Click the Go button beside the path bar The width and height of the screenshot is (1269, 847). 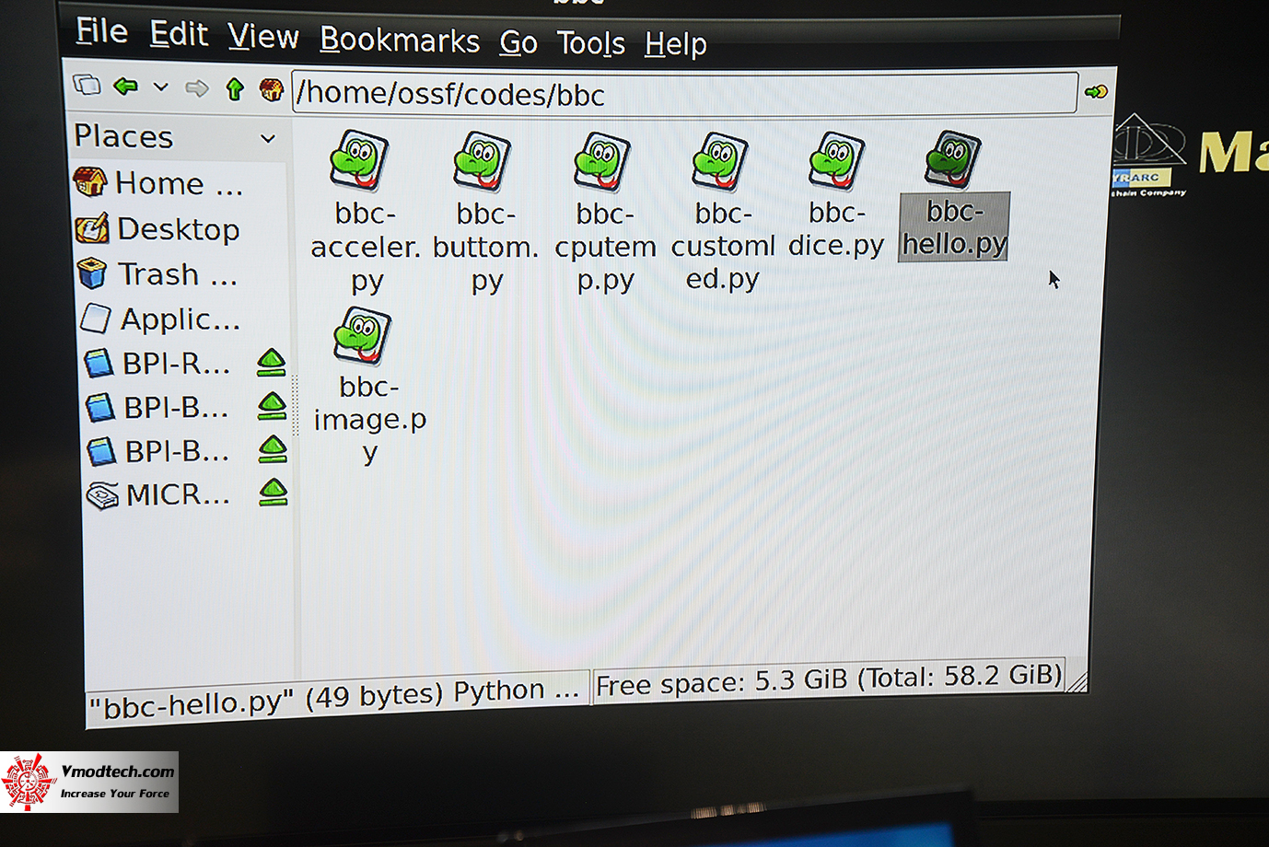(x=1096, y=91)
